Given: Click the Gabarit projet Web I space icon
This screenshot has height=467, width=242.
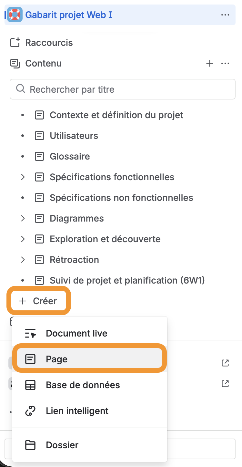Looking at the screenshot, I should coord(15,15).
